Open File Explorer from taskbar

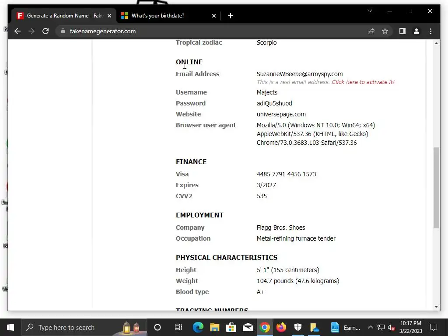pyautogui.click(x=214, y=327)
